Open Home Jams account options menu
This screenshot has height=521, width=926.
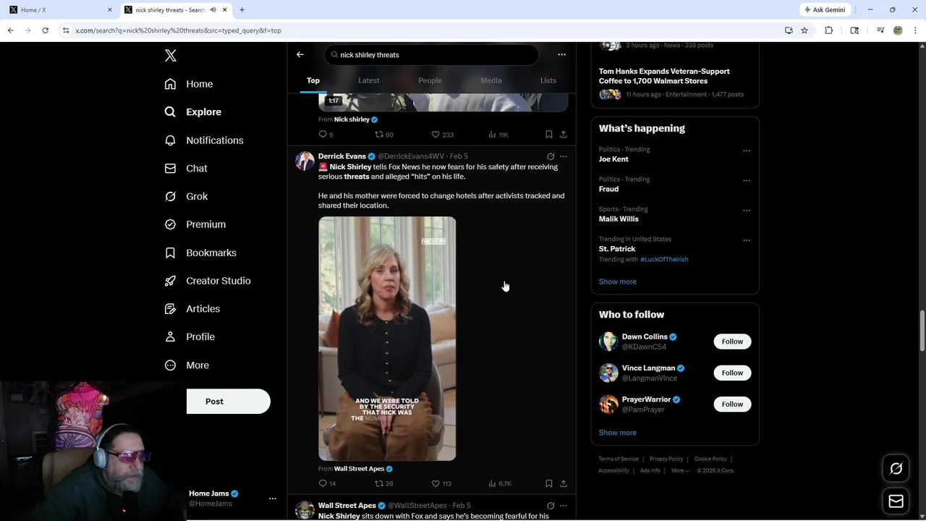pyautogui.click(x=273, y=499)
